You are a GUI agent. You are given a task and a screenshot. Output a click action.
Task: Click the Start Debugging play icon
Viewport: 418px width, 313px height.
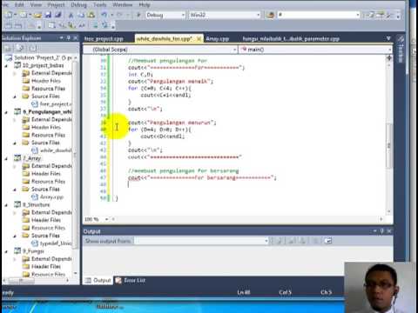tap(138, 15)
